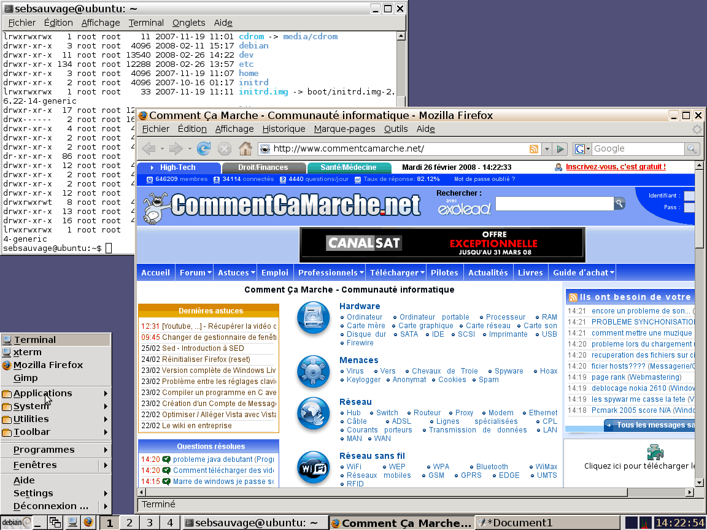This screenshot has width=707, height=530.
Task: Open the address bar URL history dropdown
Action: (x=547, y=148)
